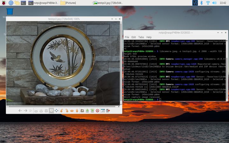Click the image viewer horizontal scrollbar

(63, 106)
